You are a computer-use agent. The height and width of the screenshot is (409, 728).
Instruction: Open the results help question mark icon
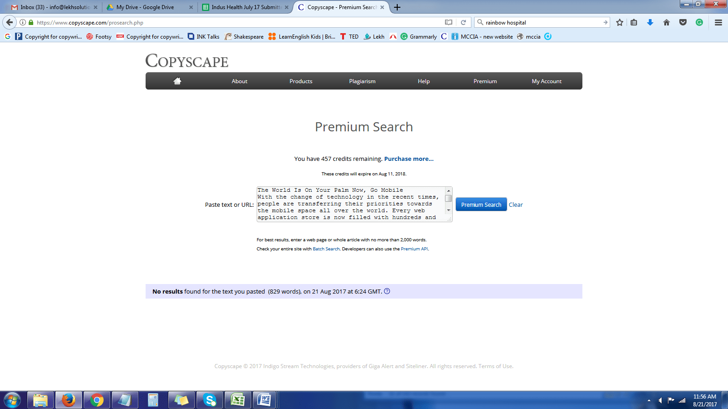[x=387, y=291]
